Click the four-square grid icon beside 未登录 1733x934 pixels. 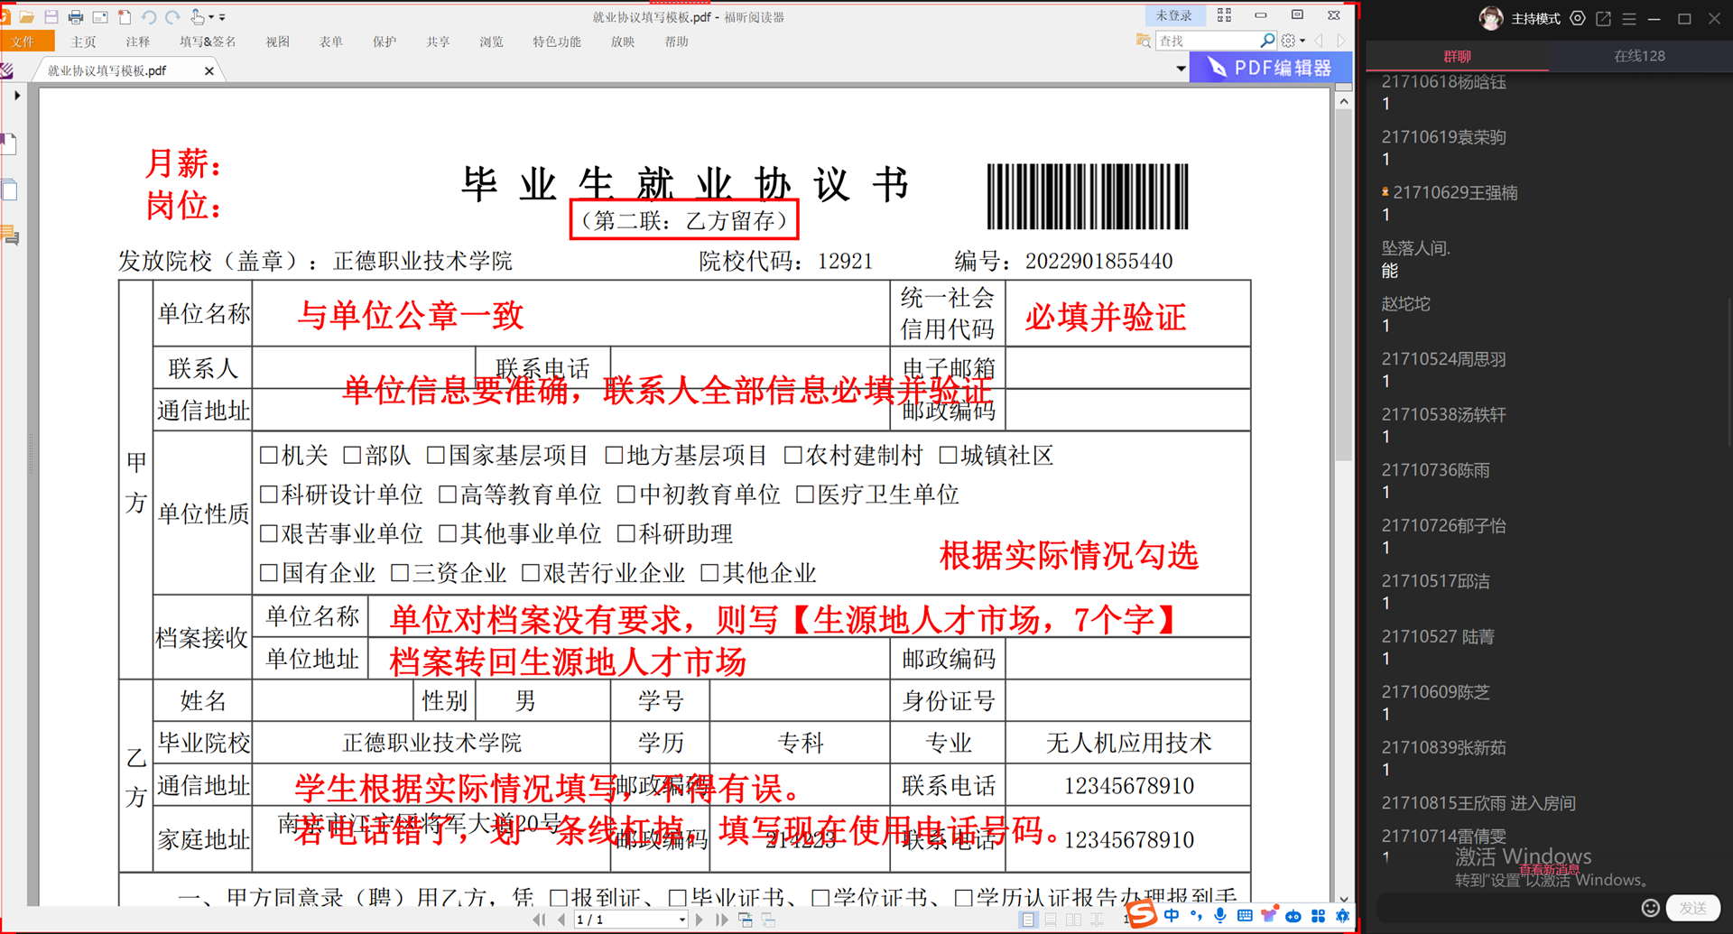tap(1224, 15)
